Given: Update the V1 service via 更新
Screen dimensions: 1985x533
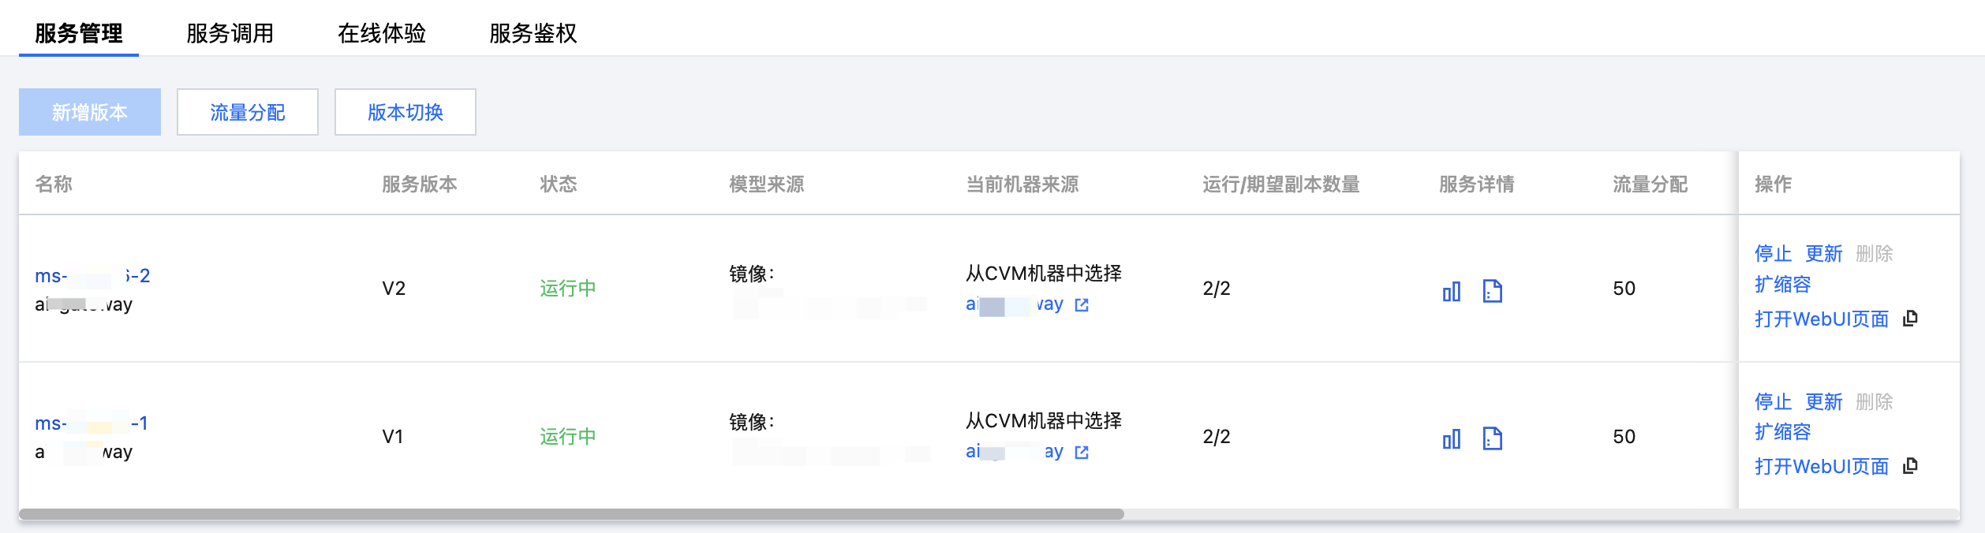Looking at the screenshot, I should pyautogui.click(x=1823, y=401).
